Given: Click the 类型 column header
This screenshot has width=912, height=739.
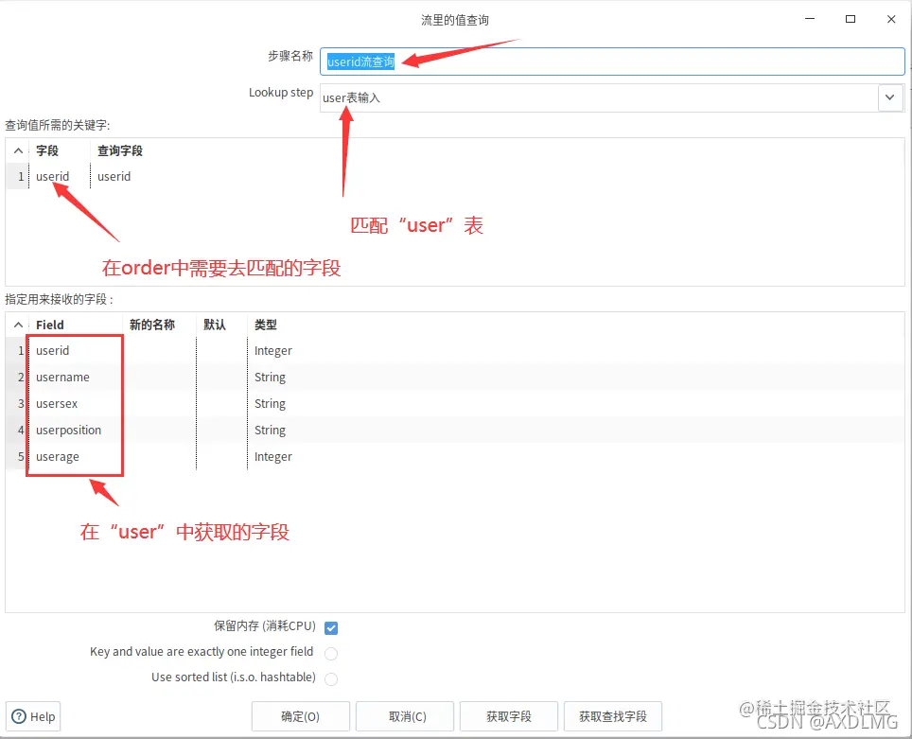Looking at the screenshot, I should [265, 325].
